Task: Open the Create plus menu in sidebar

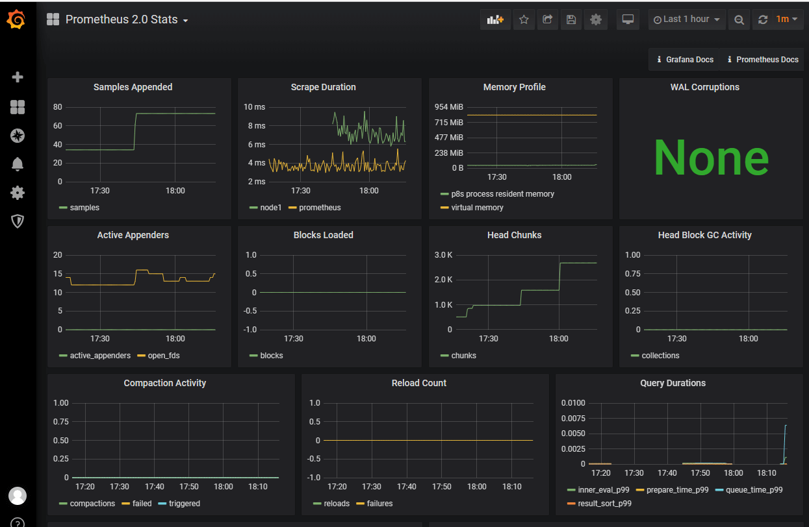Action: 18,77
